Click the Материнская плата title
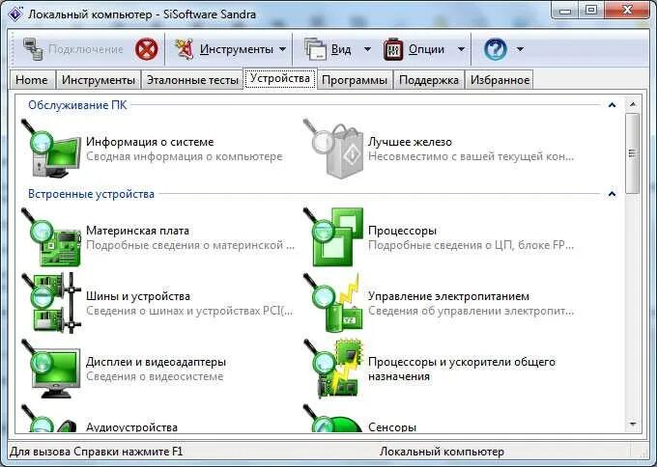This screenshot has height=467, width=657. (x=137, y=231)
